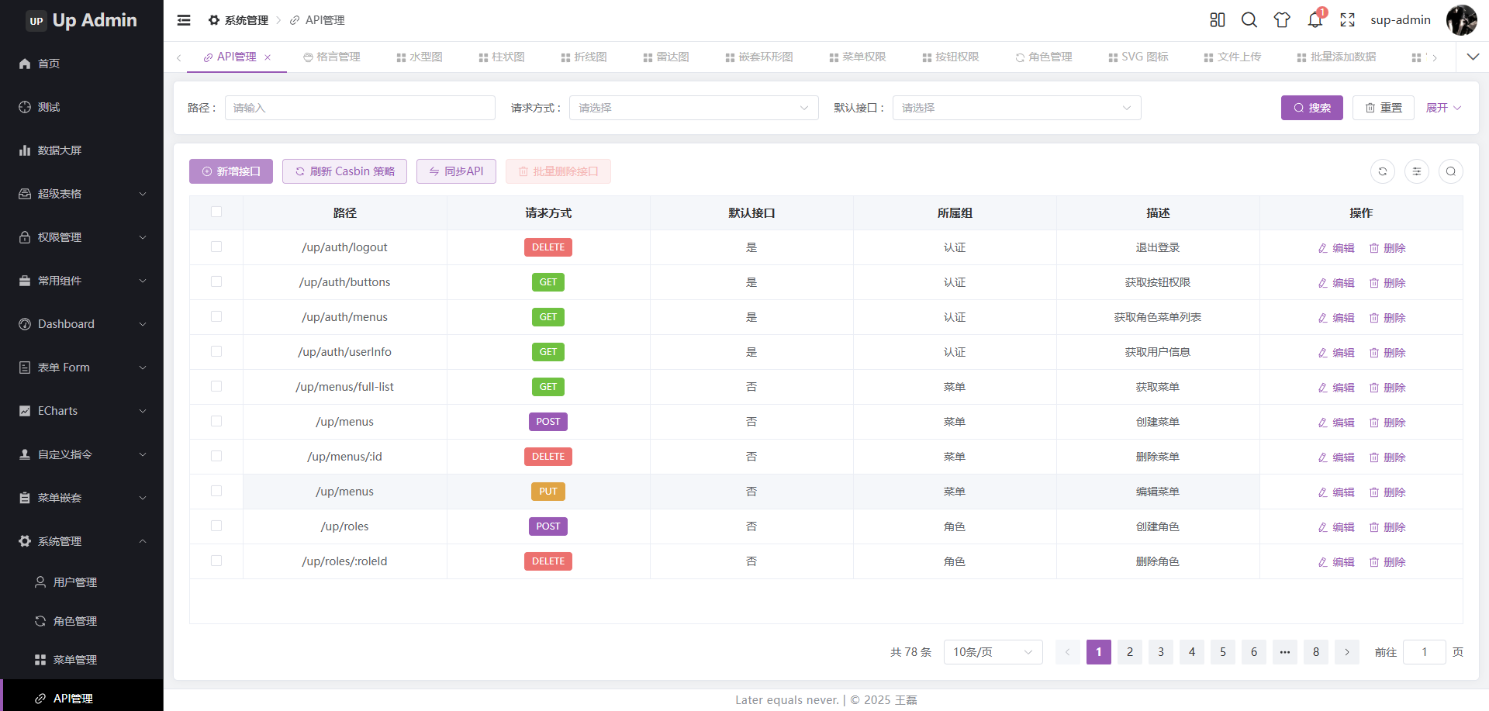Image resolution: width=1489 pixels, height=711 pixels.
Task: Collapse the sidebar with the hamburger icon
Action: click(184, 20)
